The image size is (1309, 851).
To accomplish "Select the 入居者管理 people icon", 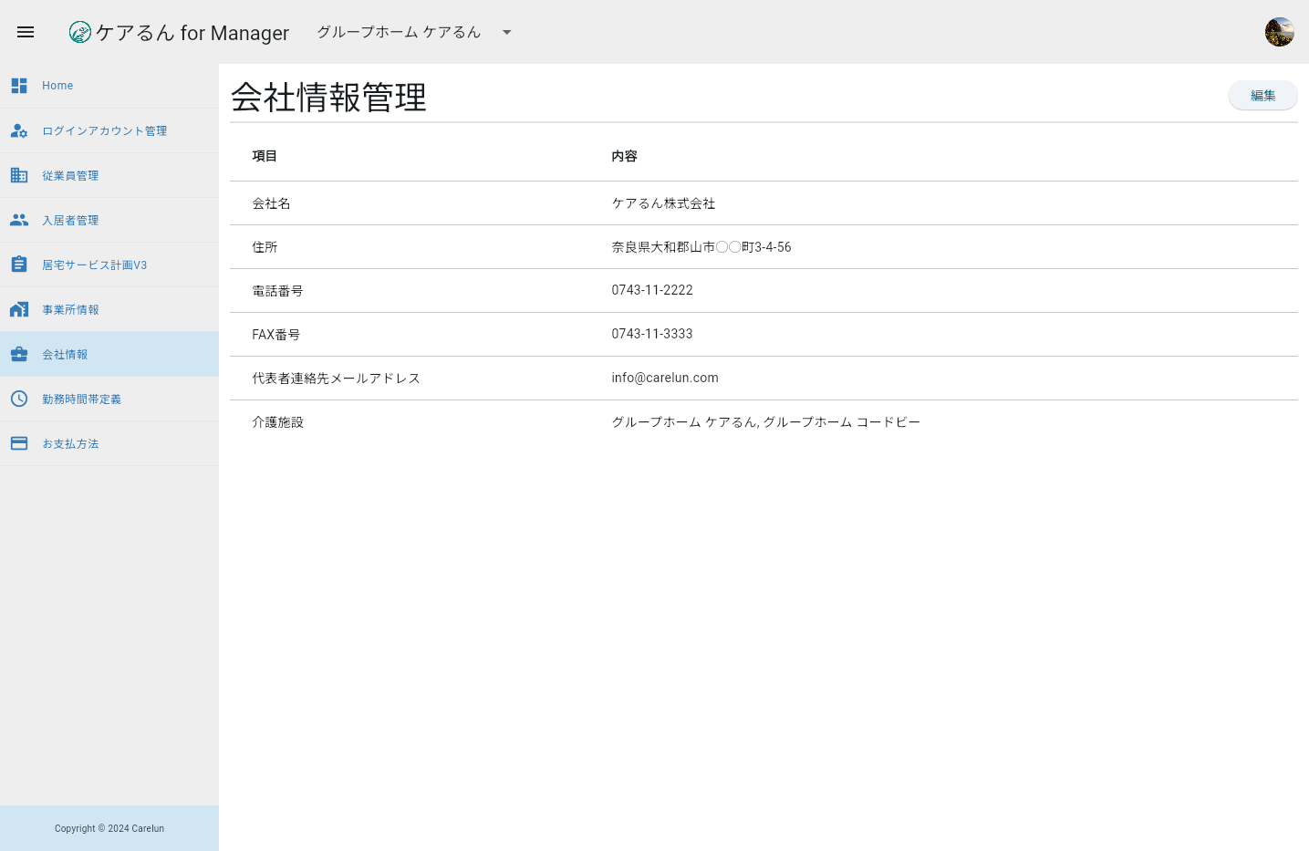I will coord(19,220).
